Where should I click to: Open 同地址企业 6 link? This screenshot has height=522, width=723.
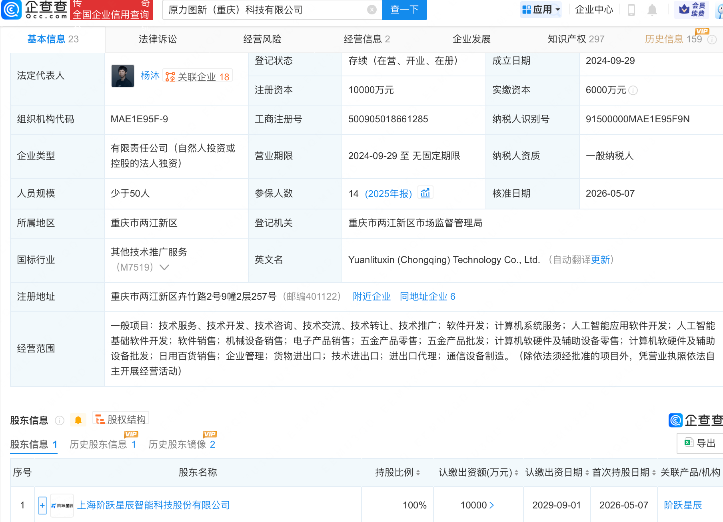427,297
